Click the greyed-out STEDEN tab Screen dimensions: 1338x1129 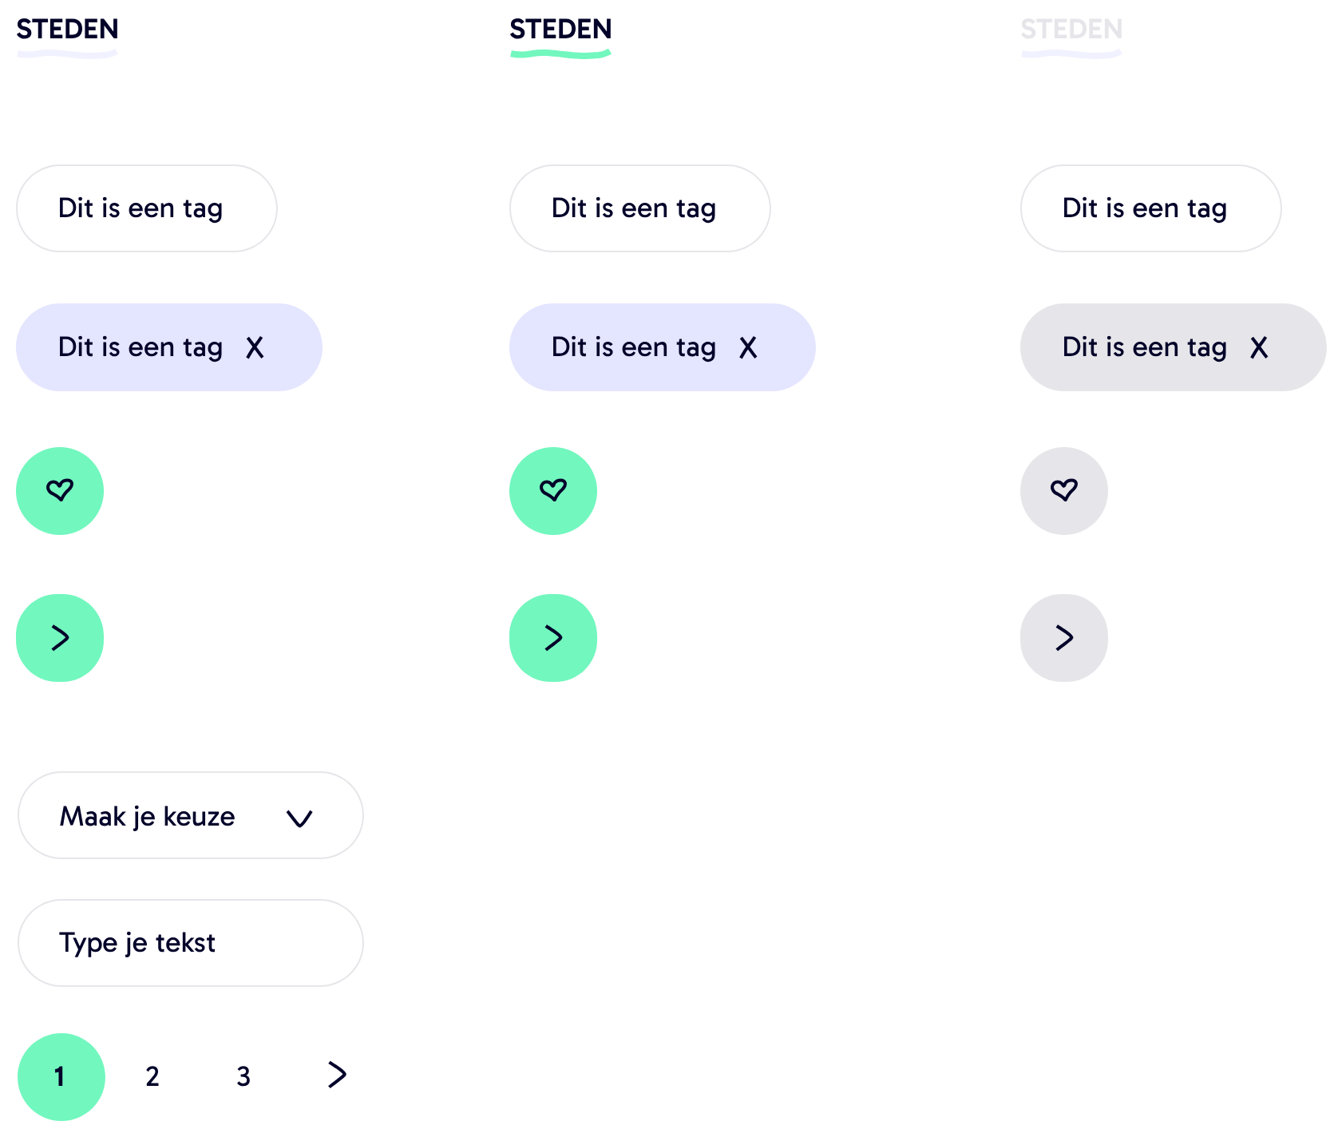click(1071, 30)
